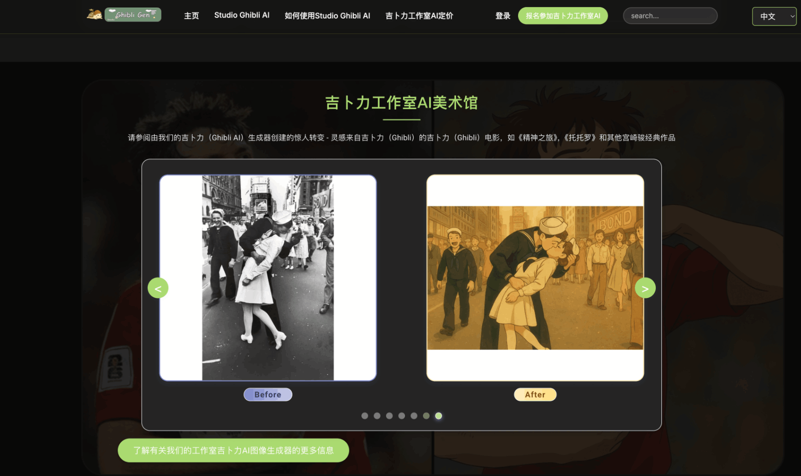Click 了解有关我们的工作室吉卜力AI图像生成器的更多信息 button

coord(233,450)
